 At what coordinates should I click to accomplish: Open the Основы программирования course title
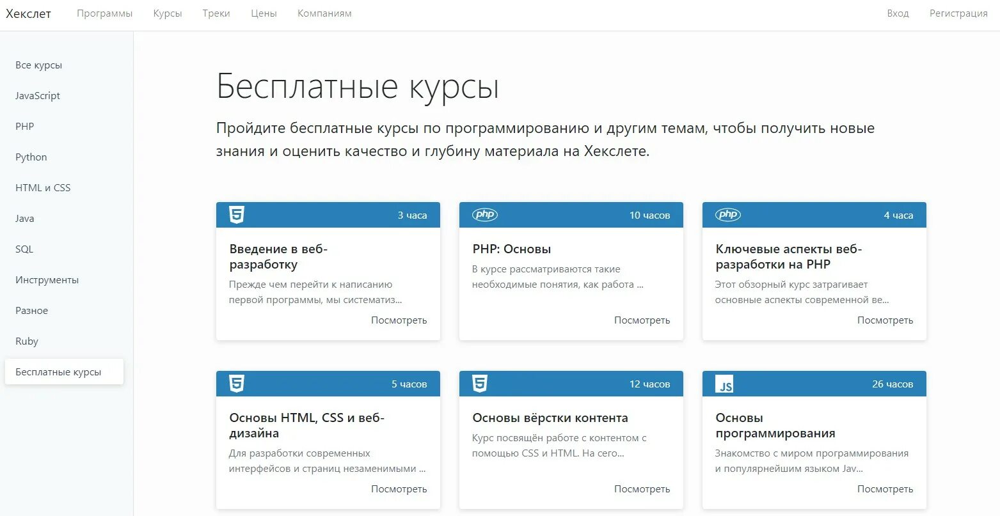point(775,426)
